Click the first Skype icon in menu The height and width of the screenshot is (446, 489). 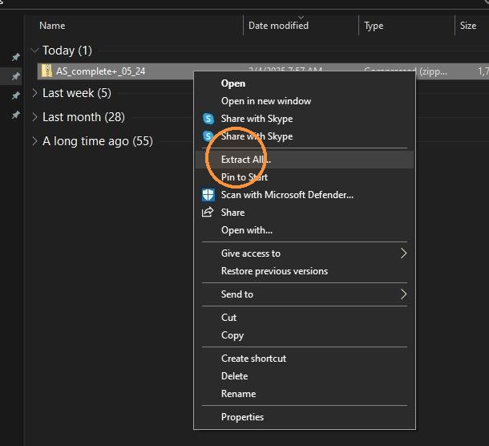click(208, 119)
